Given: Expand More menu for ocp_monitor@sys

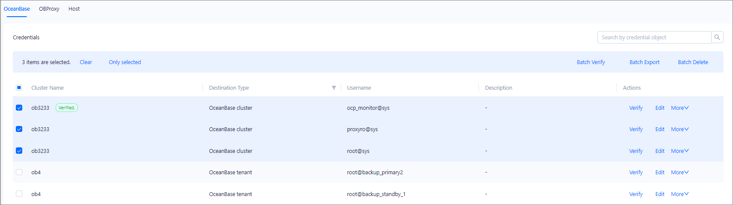Looking at the screenshot, I should 680,108.
